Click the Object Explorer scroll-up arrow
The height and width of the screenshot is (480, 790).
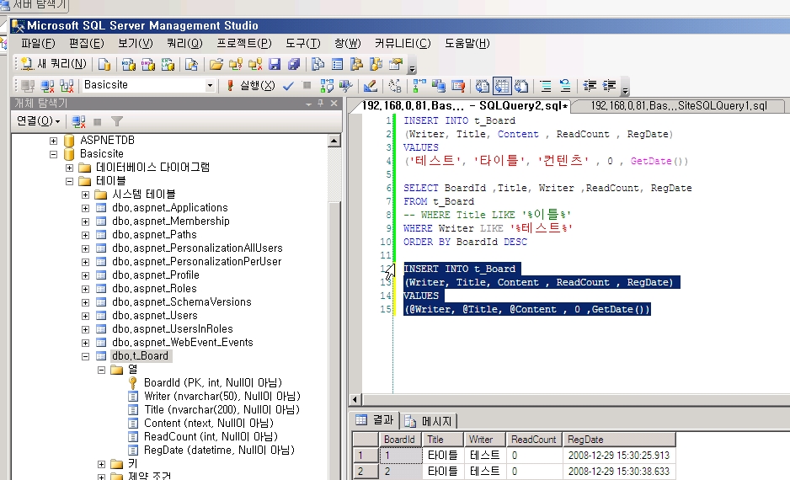click(x=334, y=141)
